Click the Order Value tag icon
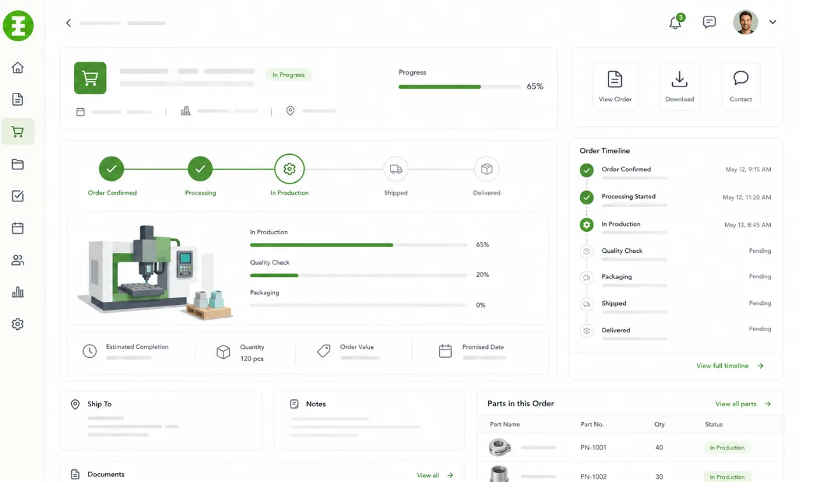Image resolution: width=813 pixels, height=482 pixels. [x=324, y=351]
